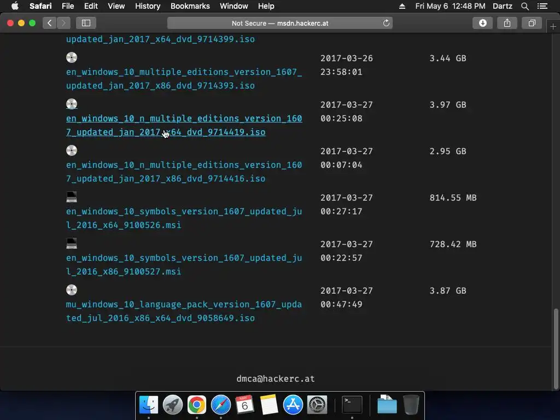Download n_multiple_editions x64 dvd_9714419 ISO
This screenshot has width=560, height=420.
pos(184,125)
